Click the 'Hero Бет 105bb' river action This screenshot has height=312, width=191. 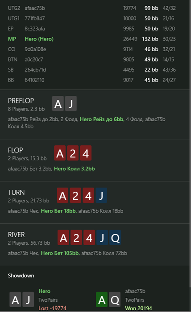(60, 253)
